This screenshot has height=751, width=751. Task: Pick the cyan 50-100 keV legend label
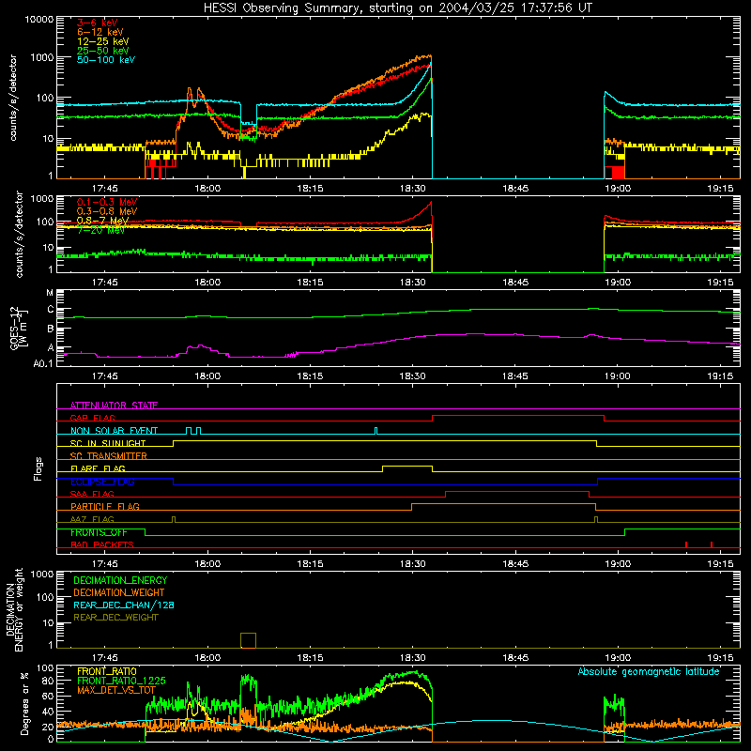105,60
